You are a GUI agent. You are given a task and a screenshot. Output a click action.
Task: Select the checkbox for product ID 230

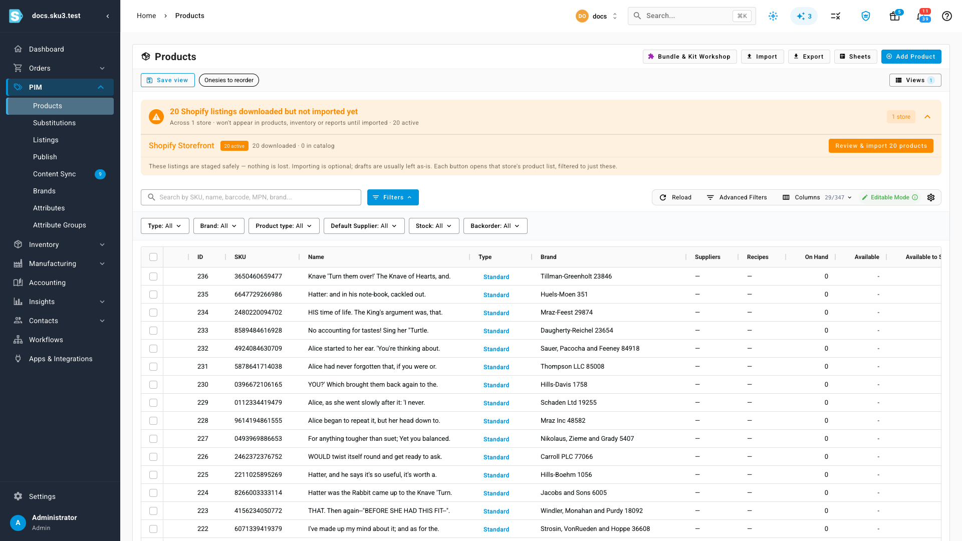click(x=153, y=385)
